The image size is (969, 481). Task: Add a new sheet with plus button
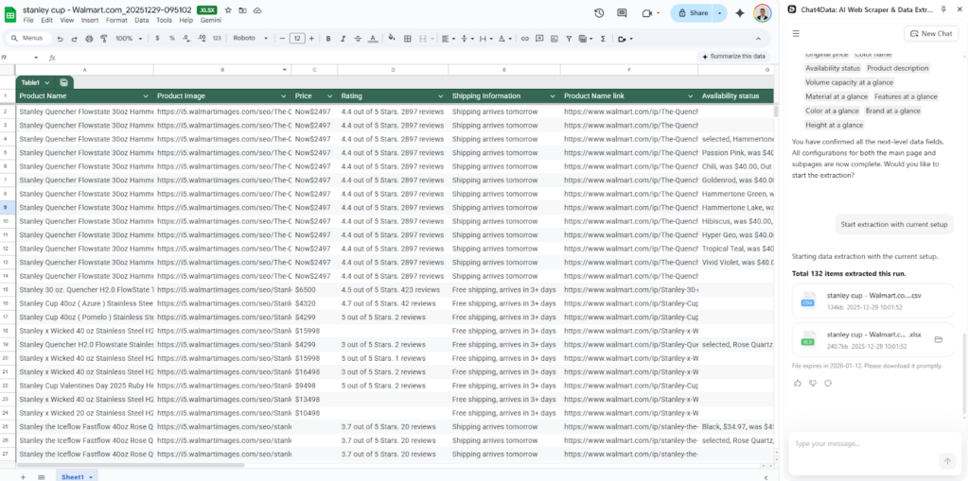23,476
